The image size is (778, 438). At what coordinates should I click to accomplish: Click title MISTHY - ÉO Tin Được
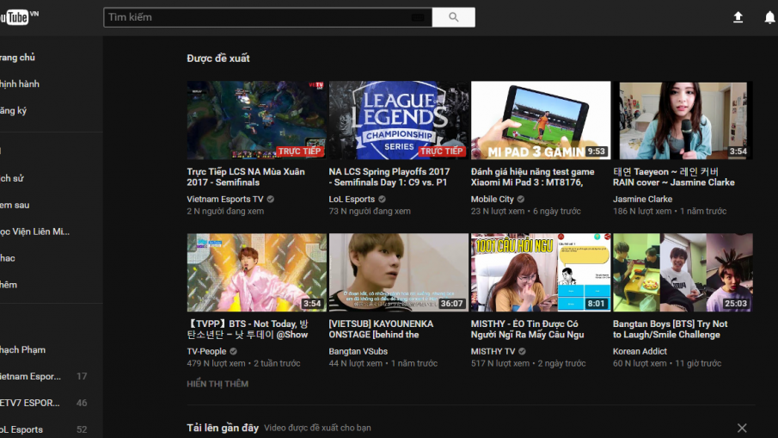pos(528,330)
